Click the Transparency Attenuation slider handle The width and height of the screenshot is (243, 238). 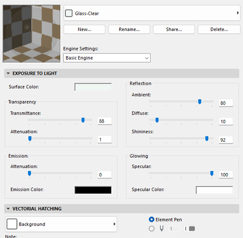click(30, 139)
